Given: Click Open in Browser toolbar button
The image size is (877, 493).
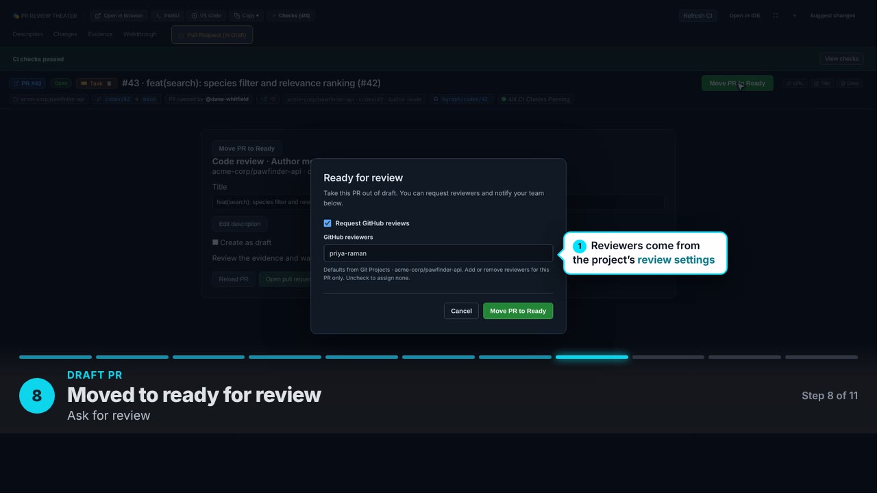Looking at the screenshot, I should pyautogui.click(x=119, y=16).
